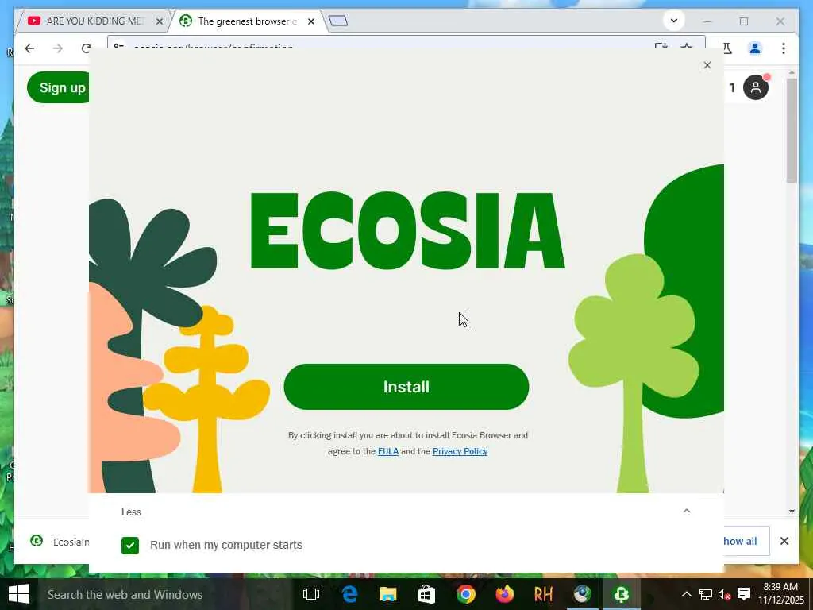Uncheck Run when my computer starts

click(130, 545)
